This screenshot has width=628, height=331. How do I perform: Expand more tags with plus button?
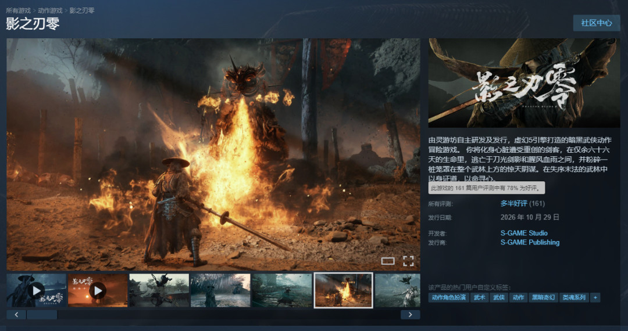pyautogui.click(x=595, y=297)
